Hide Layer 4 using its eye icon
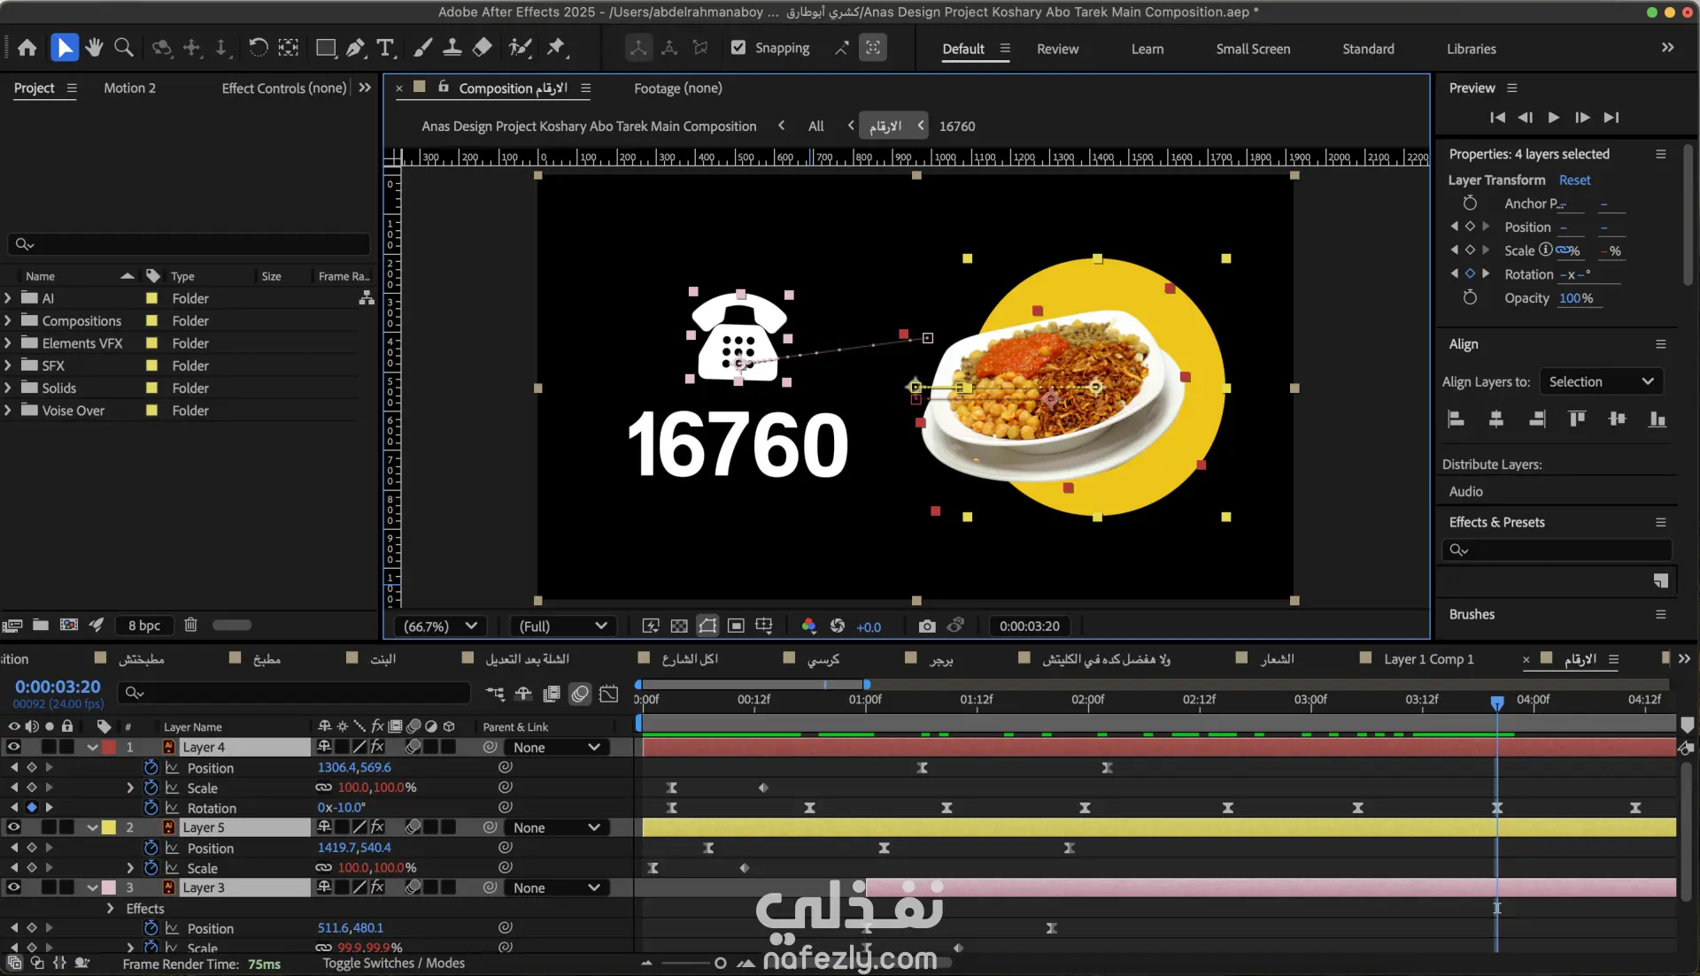Screen dimensions: 1700x976 pos(13,748)
